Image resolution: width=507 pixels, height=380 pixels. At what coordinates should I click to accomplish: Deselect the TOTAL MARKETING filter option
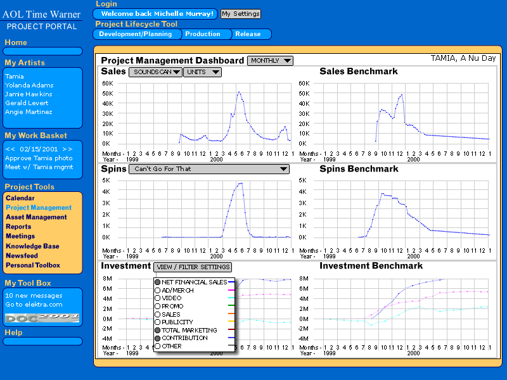158,330
